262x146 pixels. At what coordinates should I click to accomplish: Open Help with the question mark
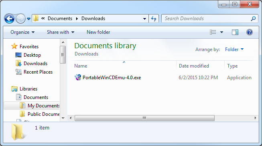coord(250,32)
